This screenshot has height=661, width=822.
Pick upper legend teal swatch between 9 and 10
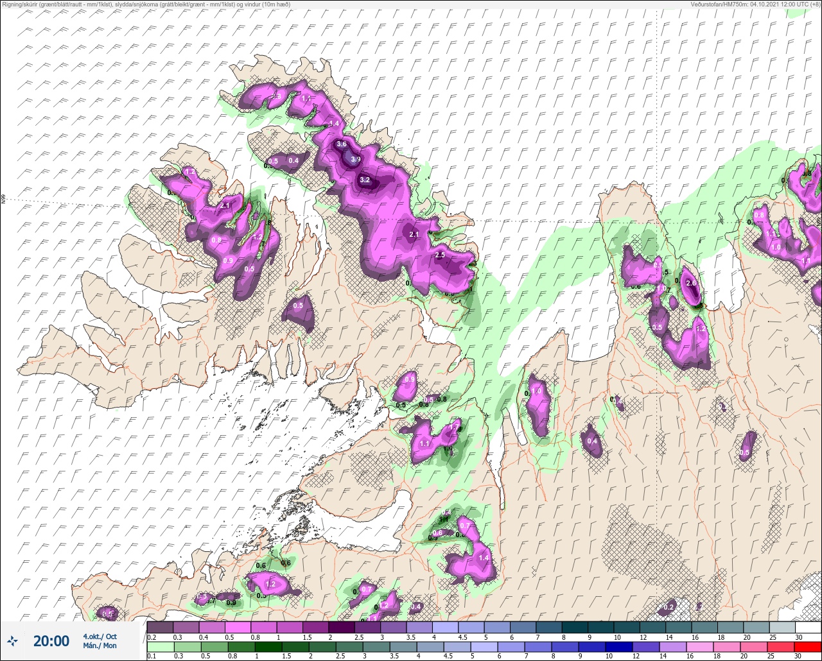600,626
